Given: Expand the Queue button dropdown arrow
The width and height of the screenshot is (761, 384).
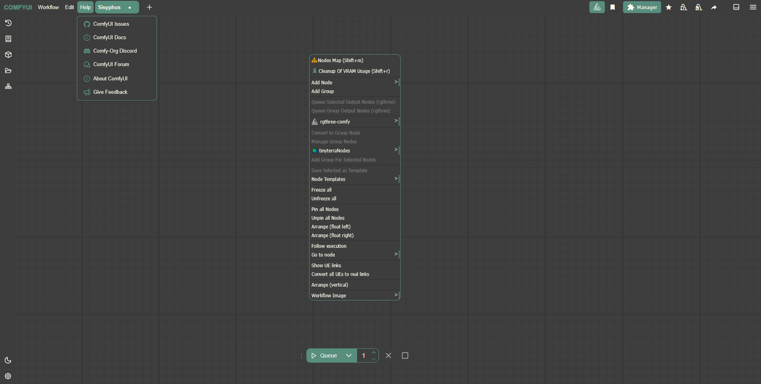Looking at the screenshot, I should point(349,355).
